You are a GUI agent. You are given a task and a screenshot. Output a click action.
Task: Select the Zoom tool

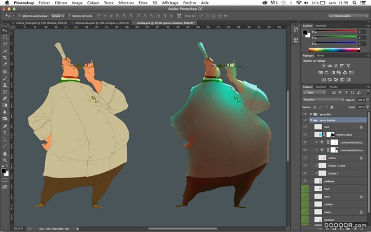tap(5, 160)
